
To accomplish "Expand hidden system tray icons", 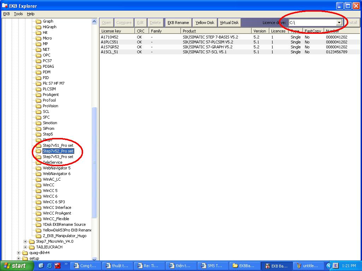I will (329, 266).
